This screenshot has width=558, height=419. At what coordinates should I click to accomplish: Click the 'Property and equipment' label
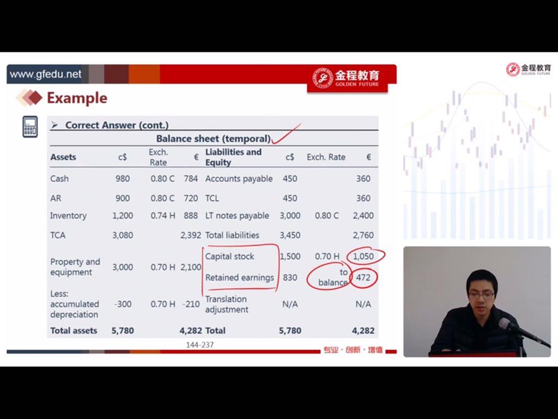pyautogui.click(x=75, y=267)
